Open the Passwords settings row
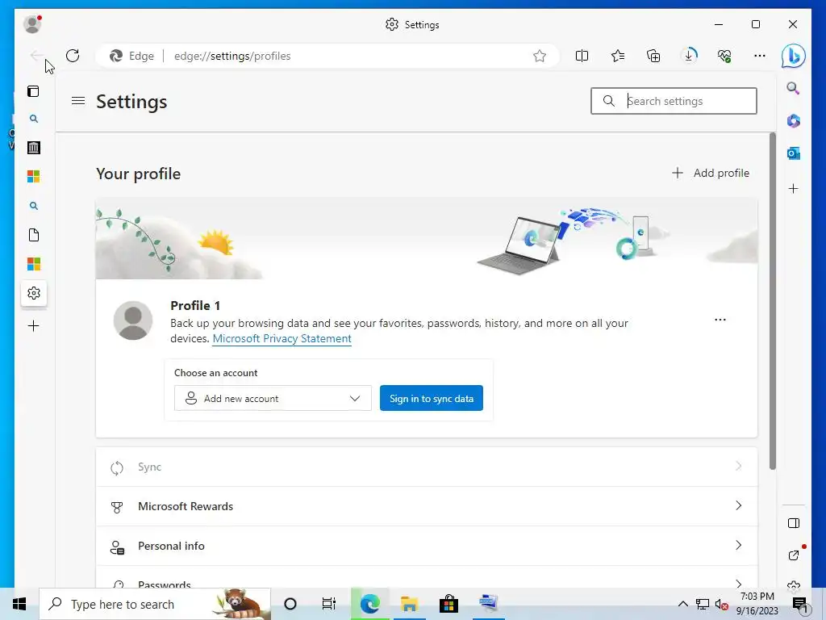826x620 pixels. coord(427,577)
